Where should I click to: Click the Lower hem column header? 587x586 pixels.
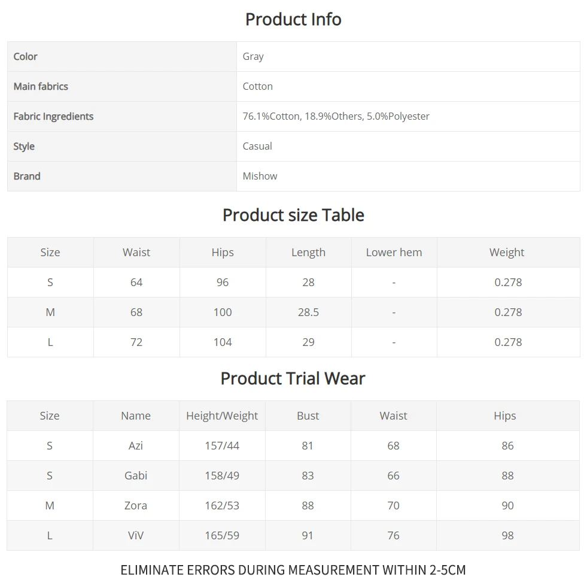tap(394, 253)
